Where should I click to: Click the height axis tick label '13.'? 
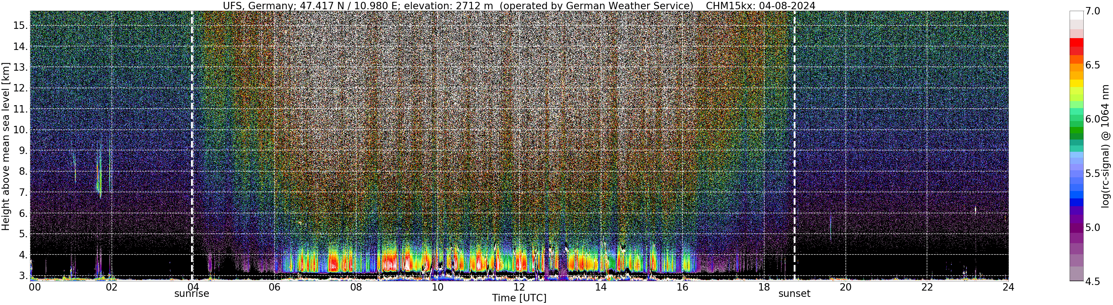20,67
